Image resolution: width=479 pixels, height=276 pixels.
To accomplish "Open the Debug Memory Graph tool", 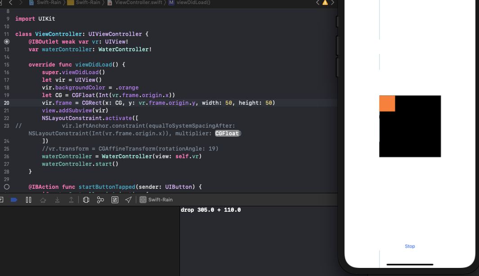I will click(100, 200).
